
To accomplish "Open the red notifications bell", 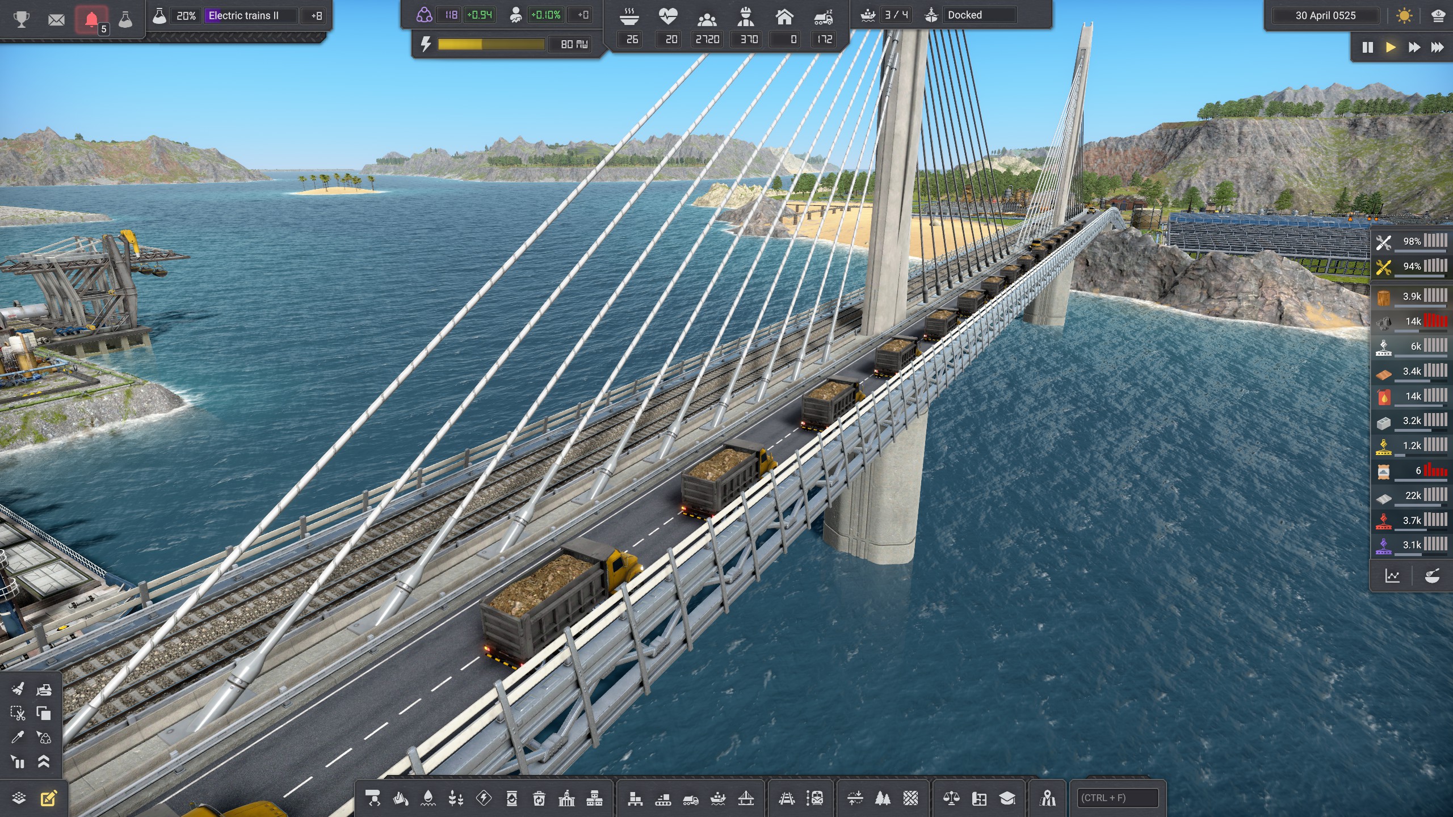I will point(91,20).
